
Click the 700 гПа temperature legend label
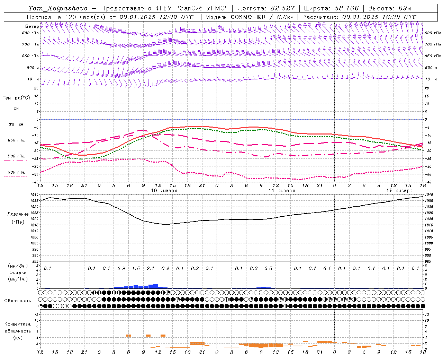pyautogui.click(x=16, y=156)
